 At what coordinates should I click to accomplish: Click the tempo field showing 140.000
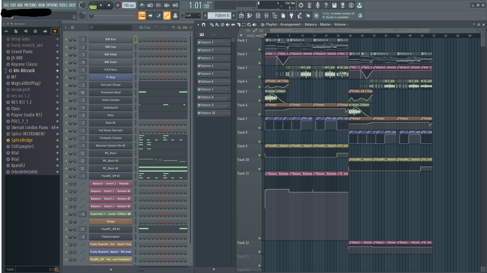(x=129, y=5)
